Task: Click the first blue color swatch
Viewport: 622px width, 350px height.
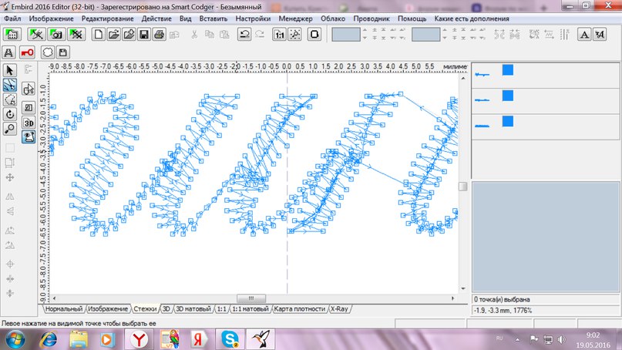Action: [x=507, y=70]
